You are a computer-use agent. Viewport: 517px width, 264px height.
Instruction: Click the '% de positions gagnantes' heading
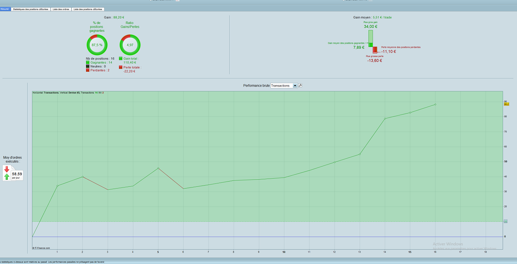(x=97, y=27)
